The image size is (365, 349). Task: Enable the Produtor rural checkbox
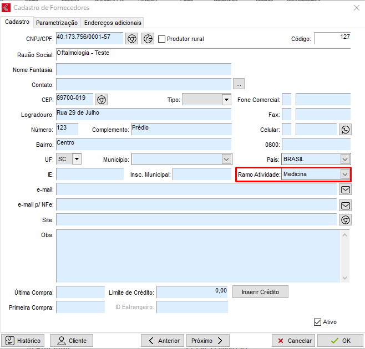click(162, 39)
